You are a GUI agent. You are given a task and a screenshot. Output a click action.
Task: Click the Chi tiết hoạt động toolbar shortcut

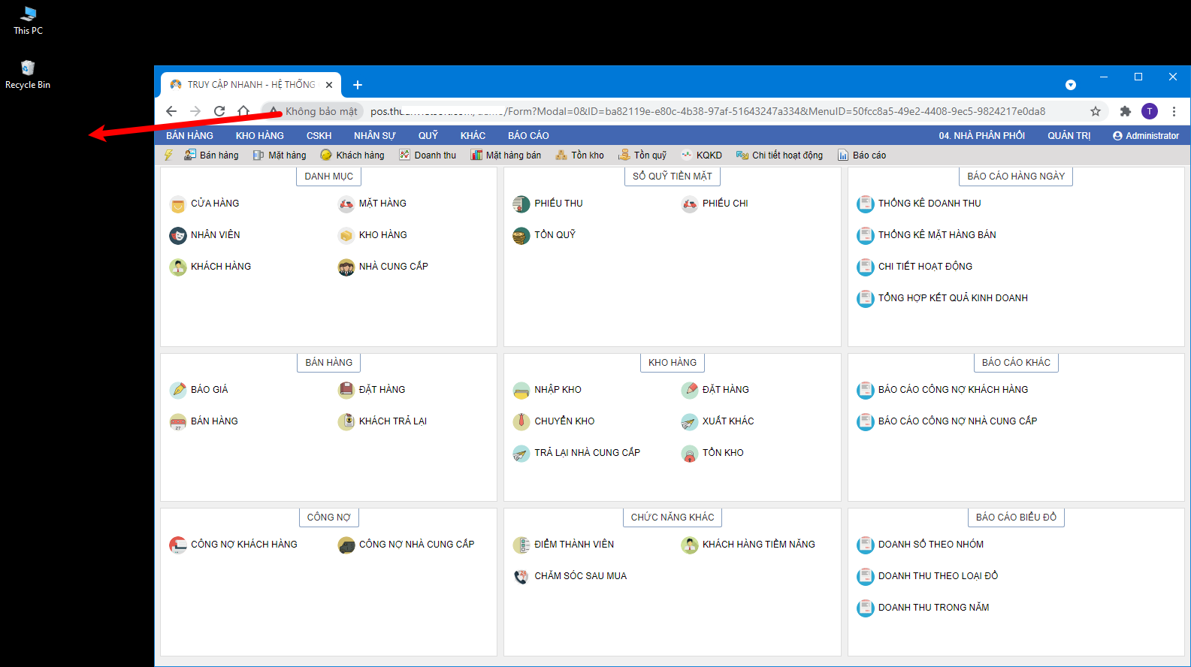click(x=779, y=155)
